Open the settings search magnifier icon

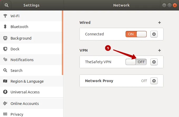(x=7, y=5)
